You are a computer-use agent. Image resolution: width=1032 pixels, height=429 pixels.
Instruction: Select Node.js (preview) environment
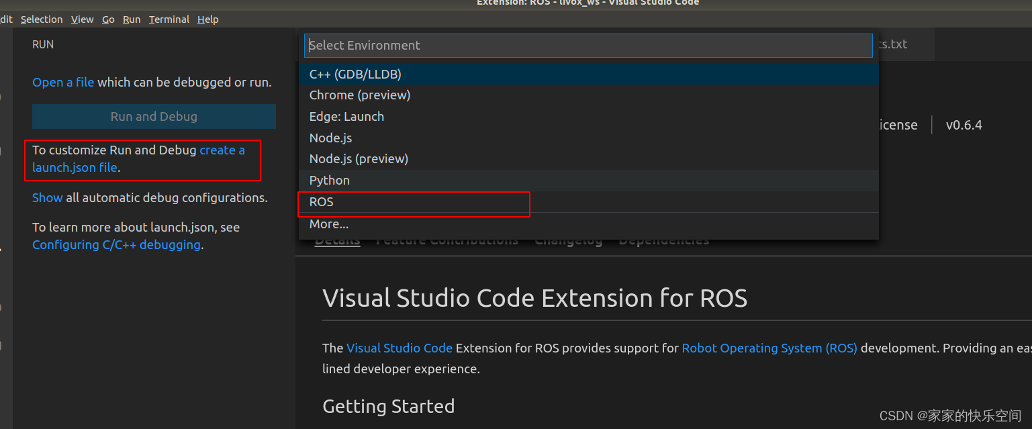click(x=589, y=159)
